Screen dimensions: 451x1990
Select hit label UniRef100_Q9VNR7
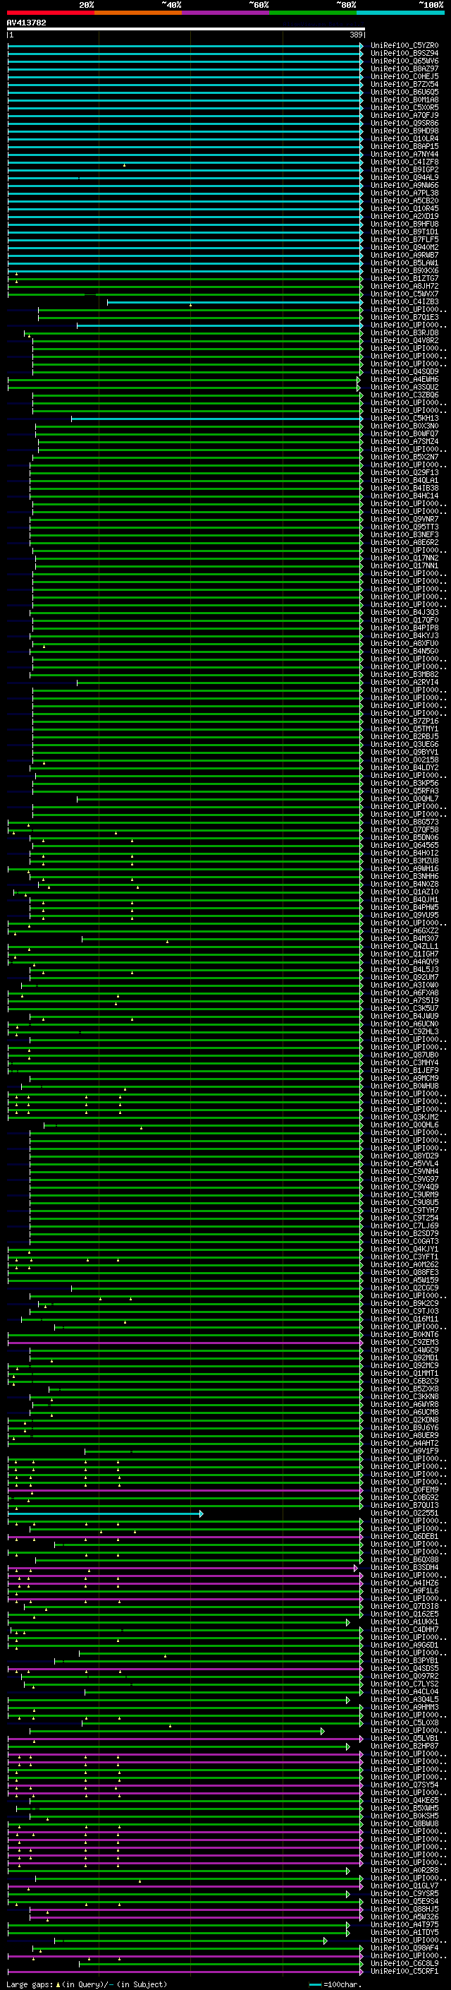(x=404, y=519)
